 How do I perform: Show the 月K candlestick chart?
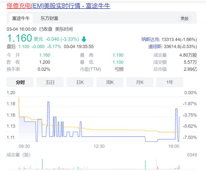pos(140,82)
